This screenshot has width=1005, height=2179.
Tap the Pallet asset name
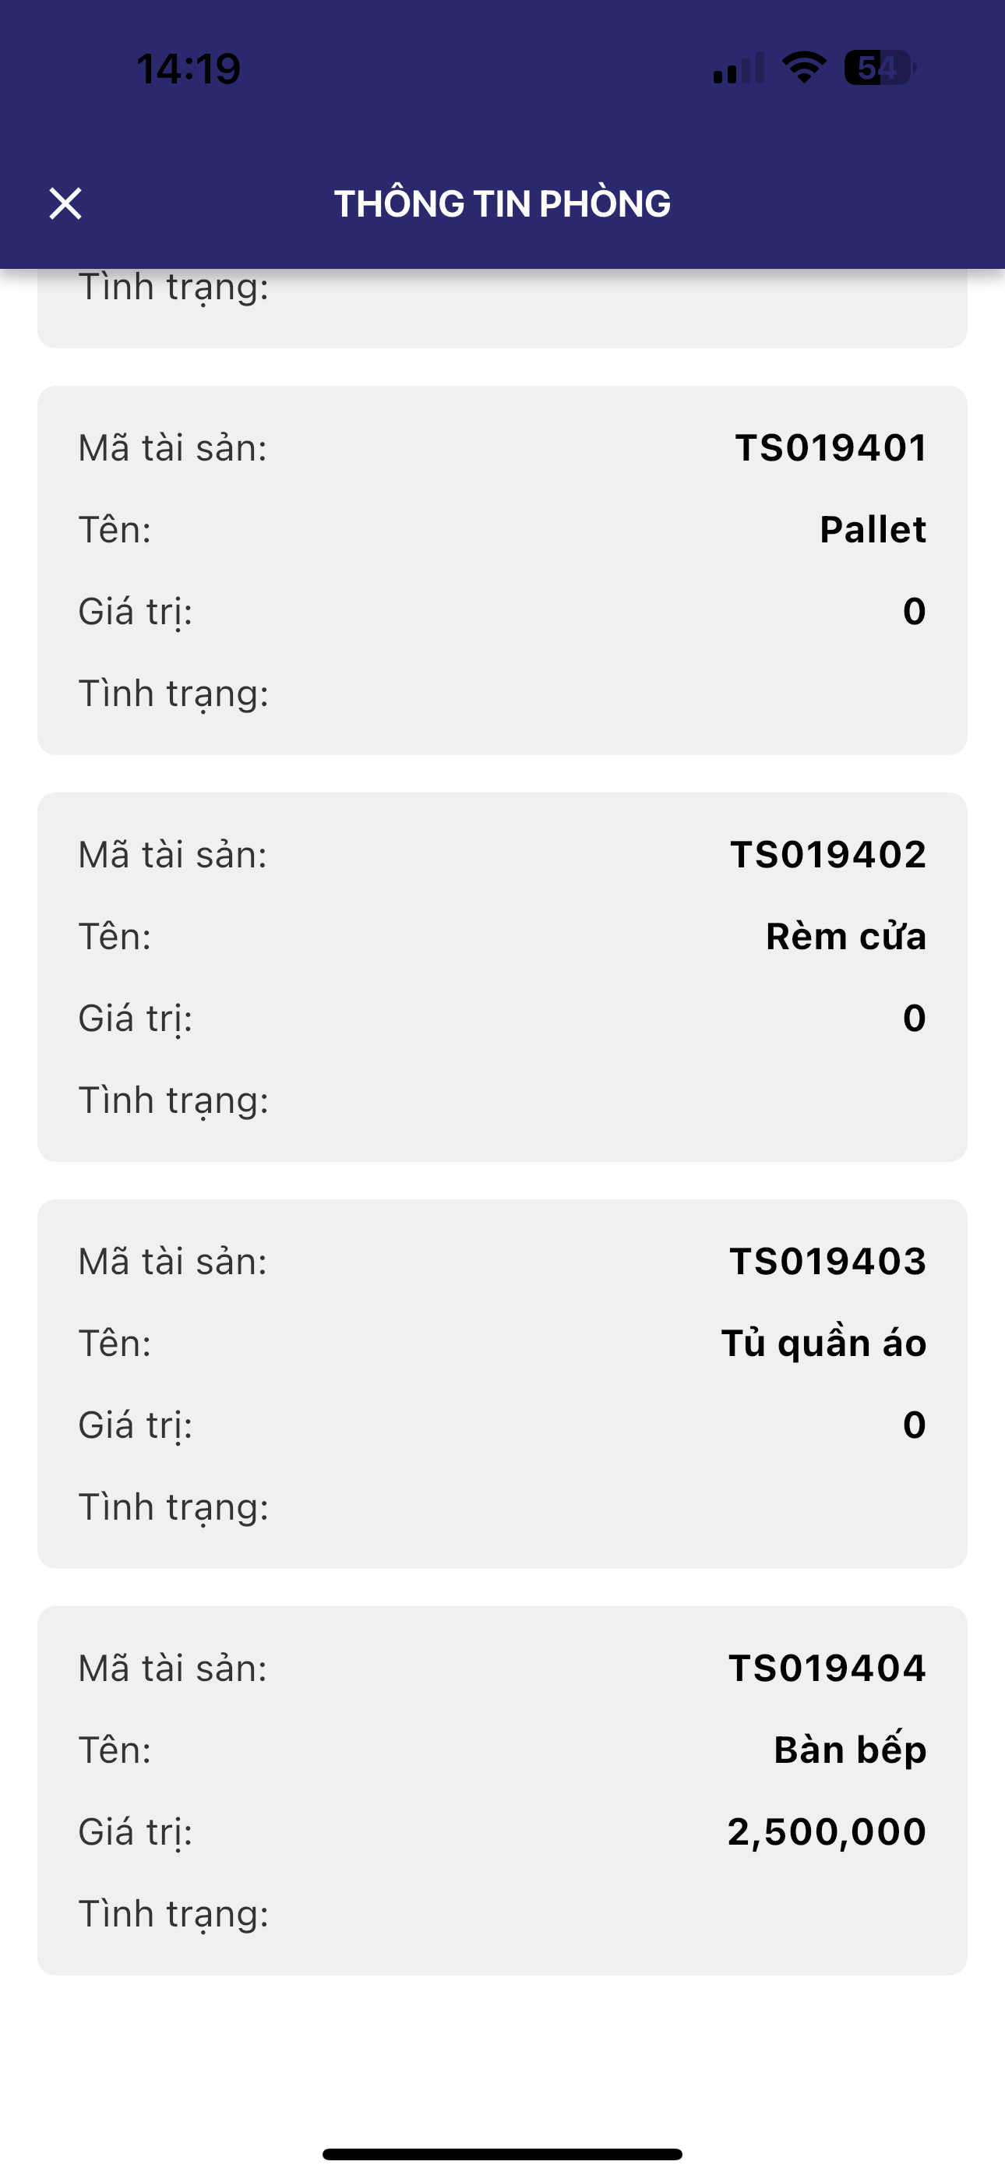click(873, 529)
